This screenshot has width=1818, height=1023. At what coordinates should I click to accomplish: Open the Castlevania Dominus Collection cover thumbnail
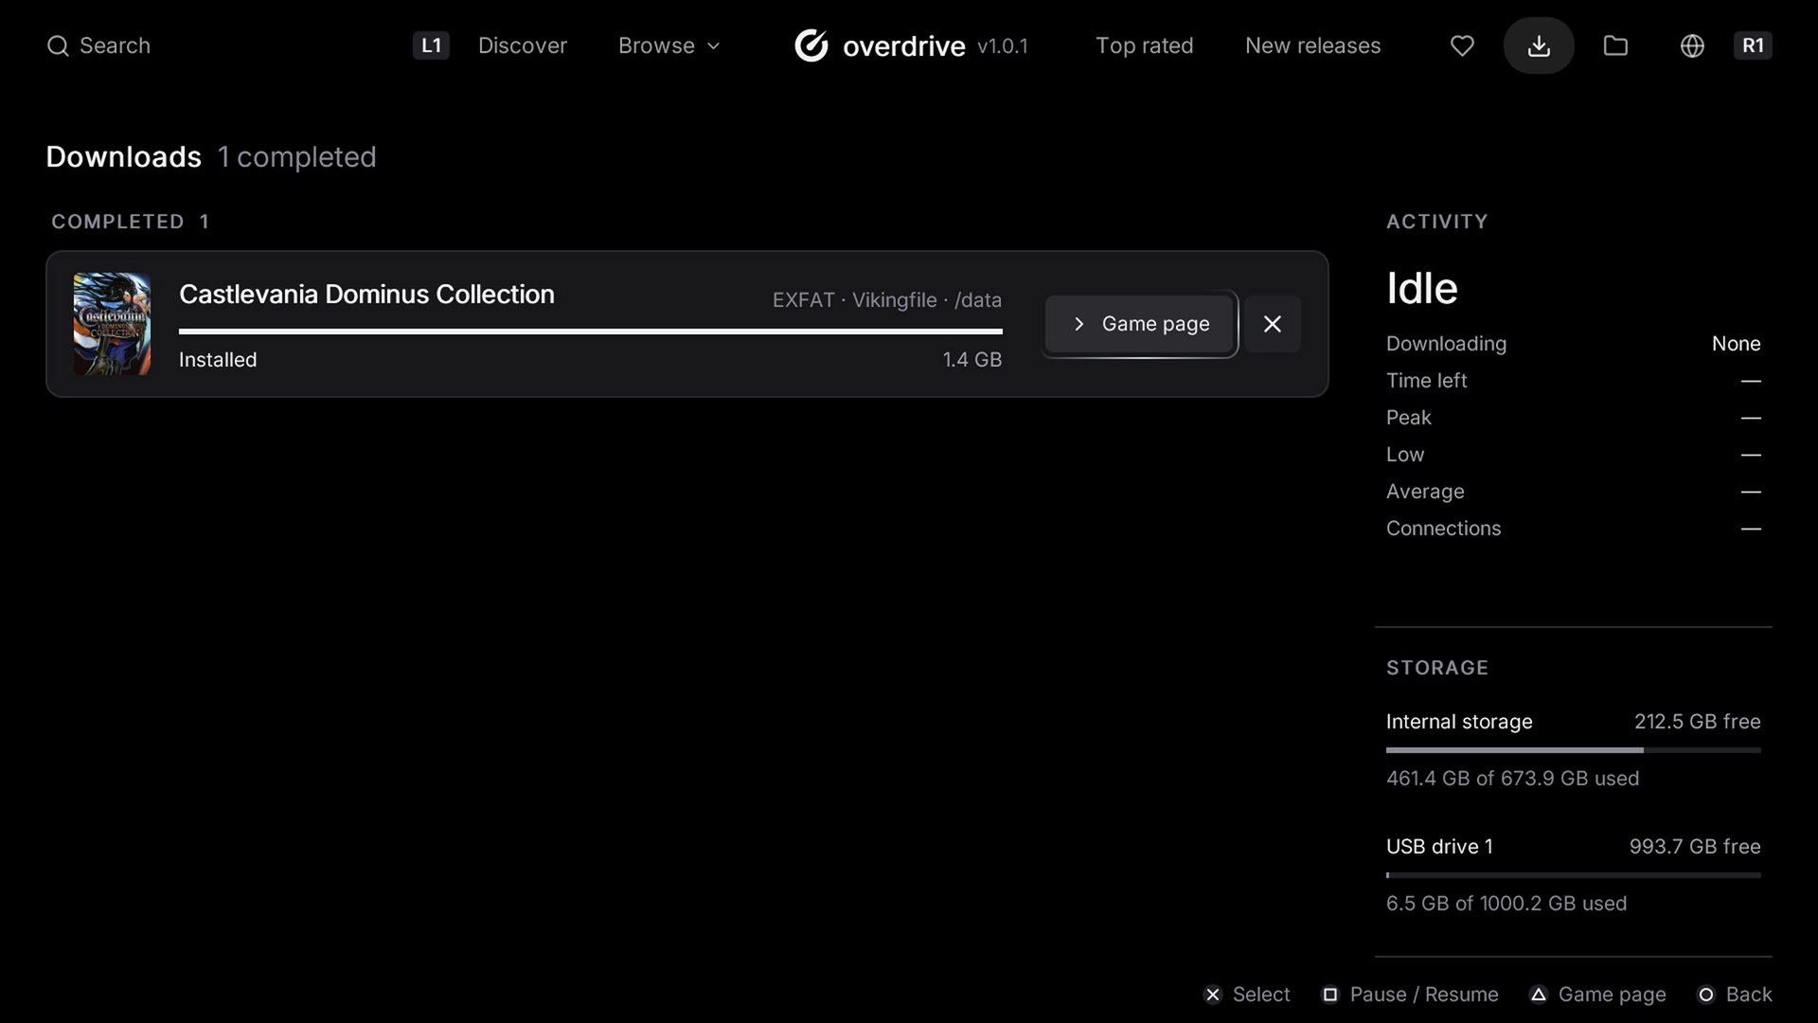coord(112,324)
